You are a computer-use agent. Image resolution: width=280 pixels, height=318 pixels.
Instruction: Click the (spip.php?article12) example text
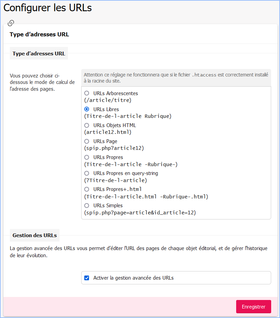tap(114, 148)
